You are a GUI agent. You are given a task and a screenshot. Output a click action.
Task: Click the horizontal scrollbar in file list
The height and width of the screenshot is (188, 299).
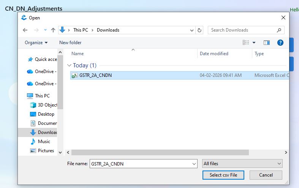[160, 152]
